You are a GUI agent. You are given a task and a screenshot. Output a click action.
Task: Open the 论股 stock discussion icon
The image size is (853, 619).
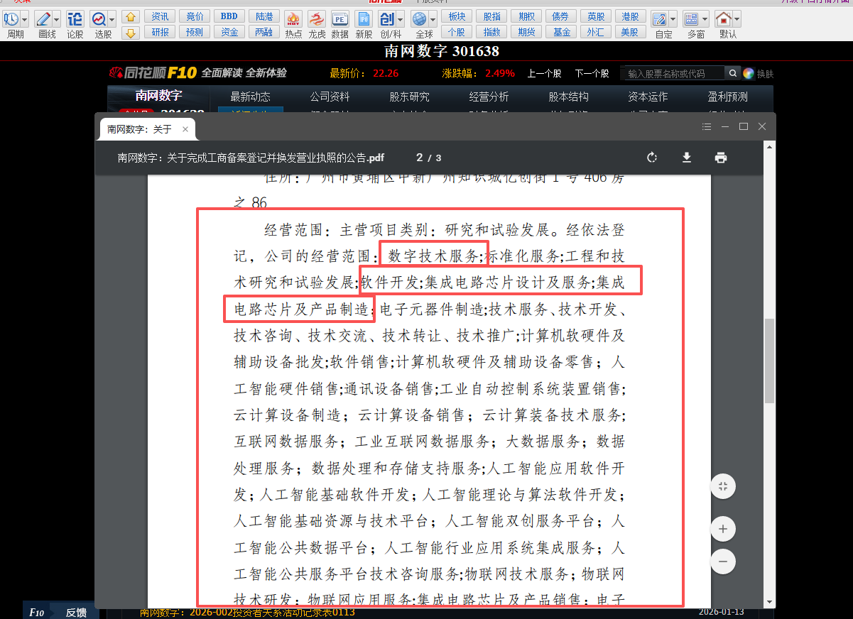pyautogui.click(x=75, y=19)
